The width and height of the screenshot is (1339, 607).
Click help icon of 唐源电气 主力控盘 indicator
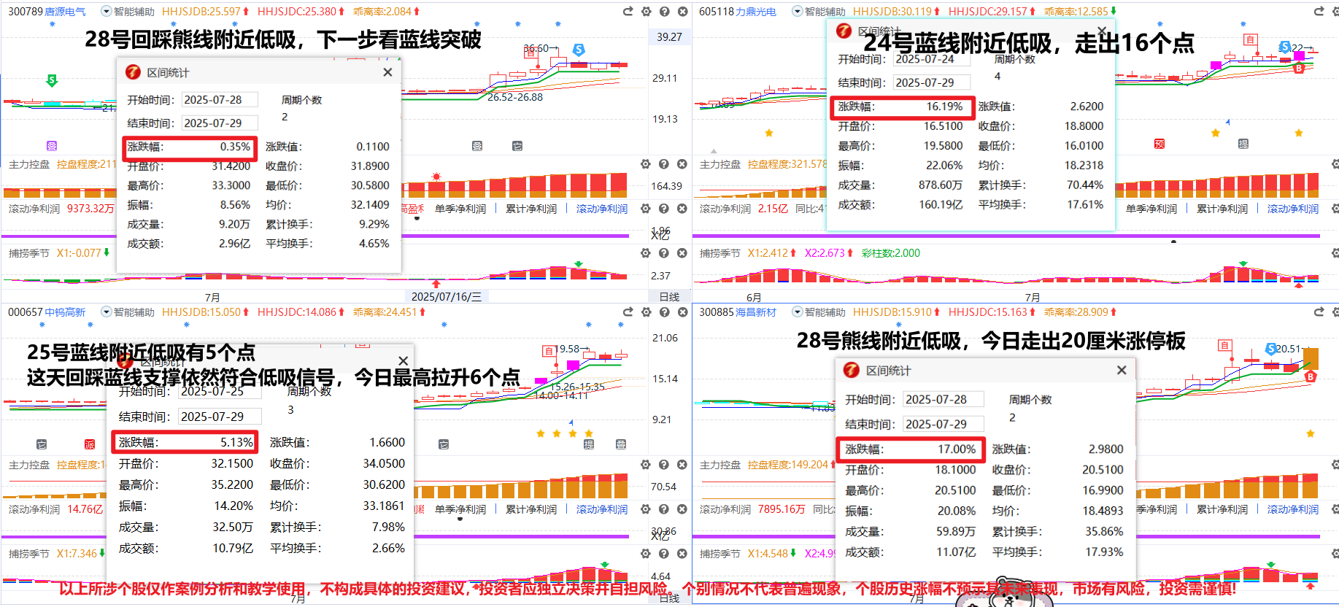[664, 164]
